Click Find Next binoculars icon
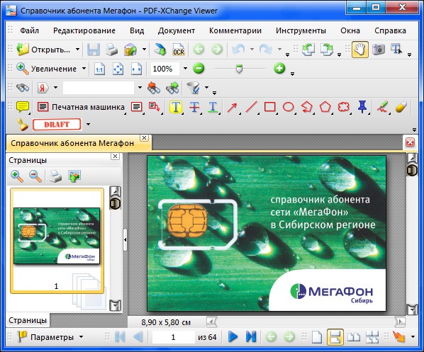424x352 pixels. (x=172, y=88)
